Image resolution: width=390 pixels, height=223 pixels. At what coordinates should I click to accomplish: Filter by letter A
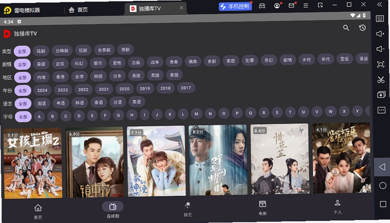coord(39,117)
